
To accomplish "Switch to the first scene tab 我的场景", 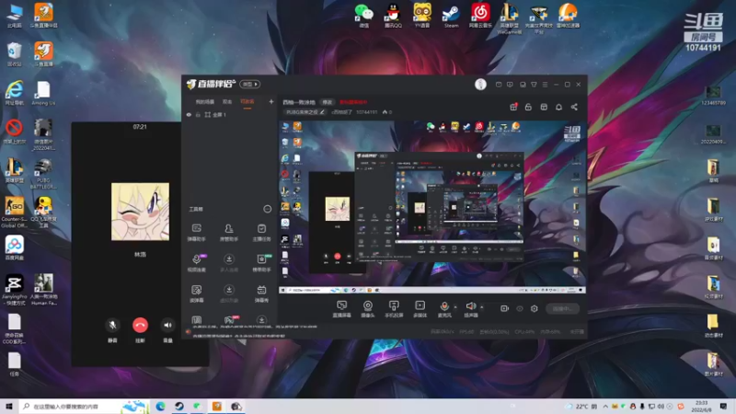I will point(204,102).
